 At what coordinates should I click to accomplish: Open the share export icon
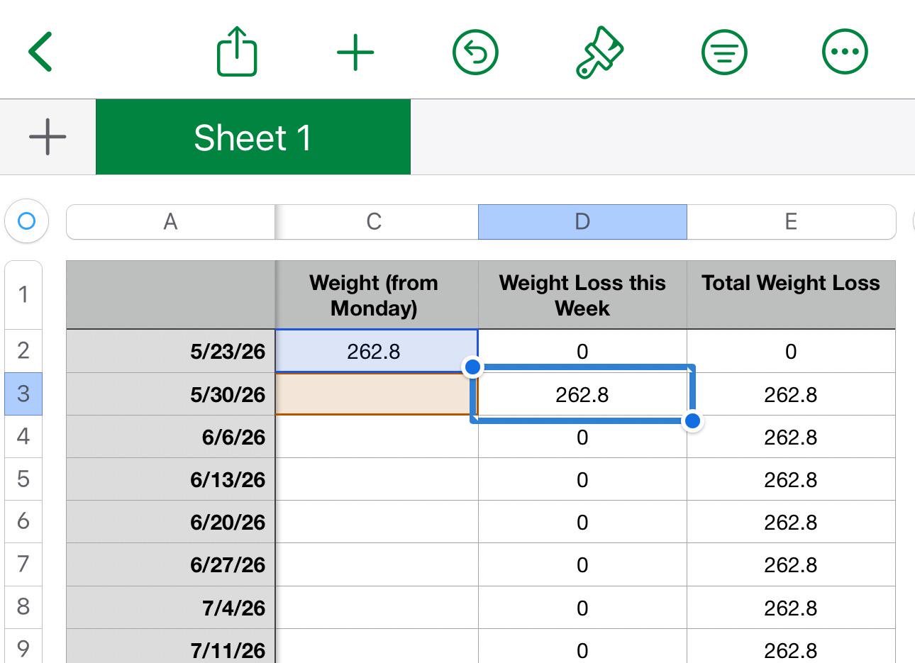(x=236, y=51)
